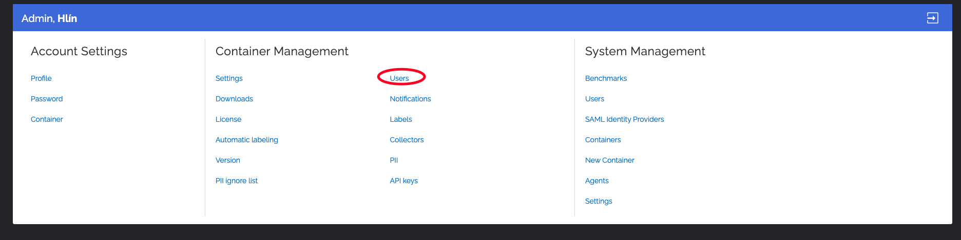Open the Notifications link
Viewport: 961px width, 240px height.
click(410, 99)
